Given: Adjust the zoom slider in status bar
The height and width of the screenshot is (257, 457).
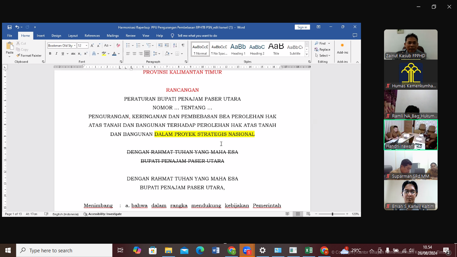Looking at the screenshot, I should click(x=332, y=214).
